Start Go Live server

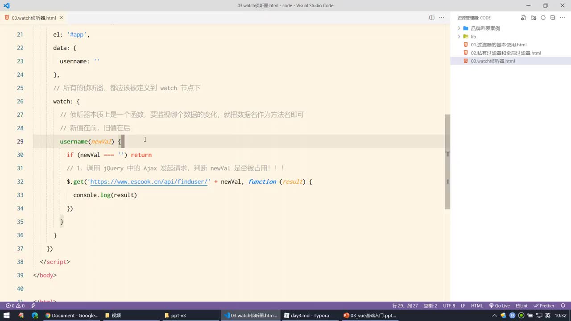(500, 306)
